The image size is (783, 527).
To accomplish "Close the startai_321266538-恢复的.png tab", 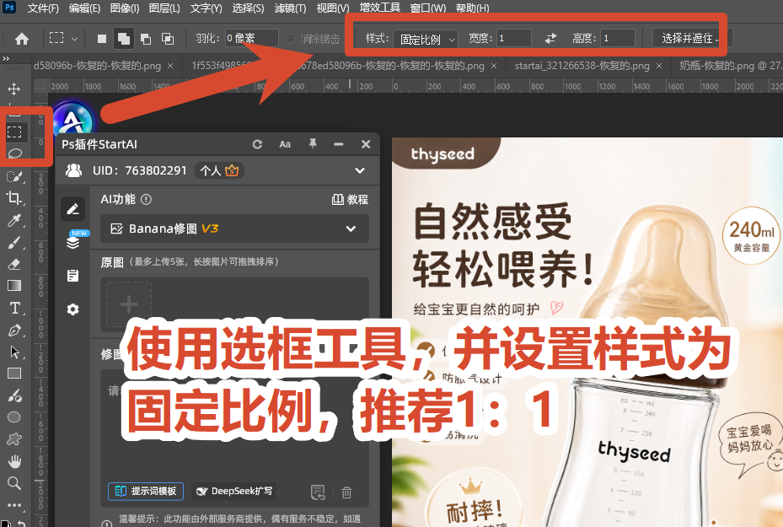I will (x=659, y=66).
